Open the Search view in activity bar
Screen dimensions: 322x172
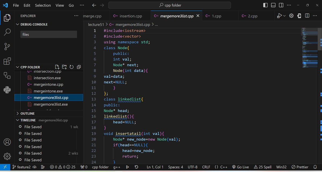pyautogui.click(x=7, y=32)
